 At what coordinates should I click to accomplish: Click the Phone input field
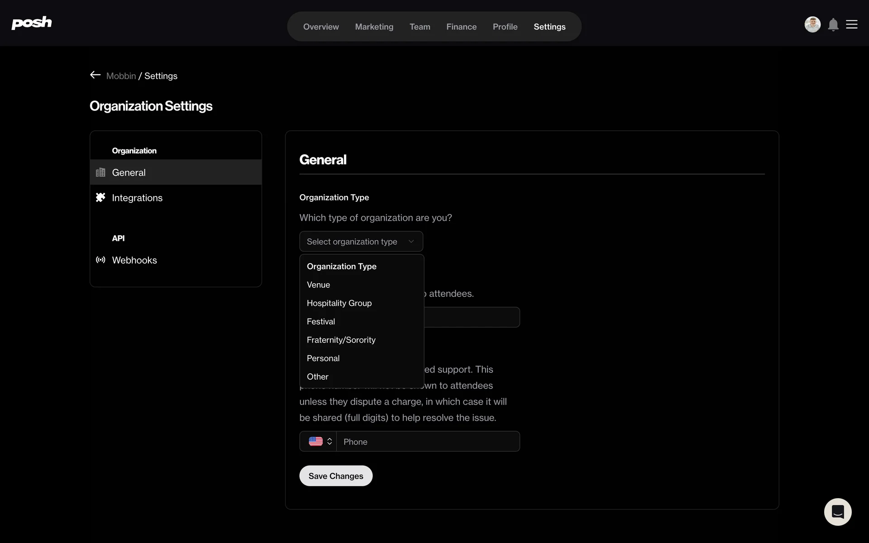(427, 442)
